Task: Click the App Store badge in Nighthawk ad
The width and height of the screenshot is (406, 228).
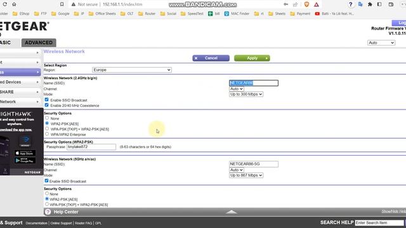Action: coord(25,153)
